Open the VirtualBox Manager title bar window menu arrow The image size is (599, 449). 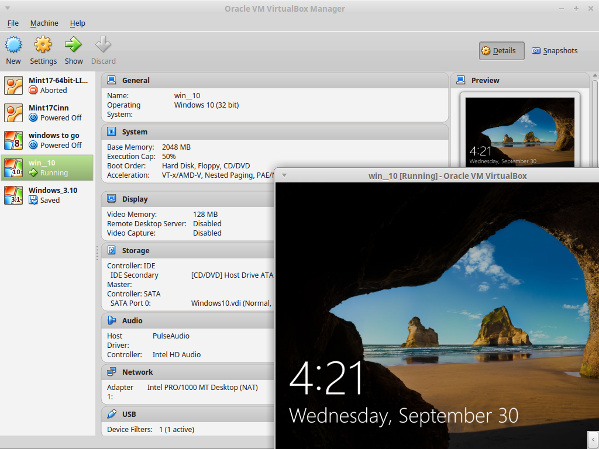click(x=8, y=9)
